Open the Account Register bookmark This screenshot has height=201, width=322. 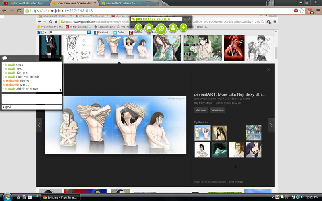(x=105, y=27)
